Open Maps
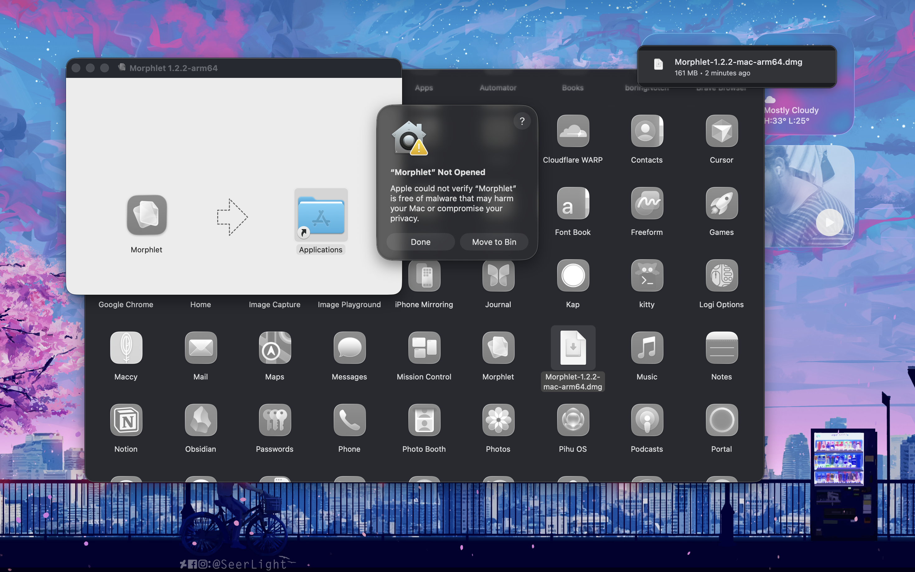915x572 pixels. (275, 348)
